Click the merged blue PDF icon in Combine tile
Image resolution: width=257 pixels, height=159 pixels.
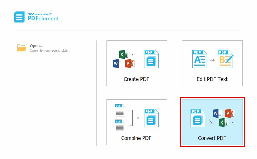click(151, 118)
